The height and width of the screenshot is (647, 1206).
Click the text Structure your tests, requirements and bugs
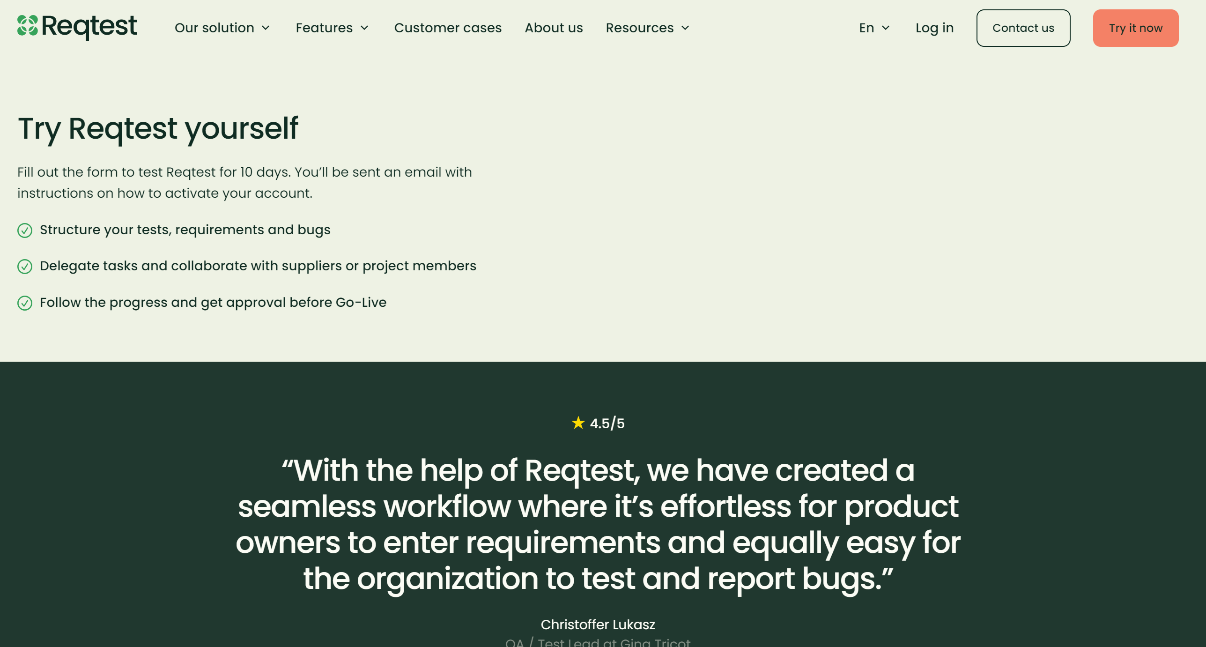point(185,230)
